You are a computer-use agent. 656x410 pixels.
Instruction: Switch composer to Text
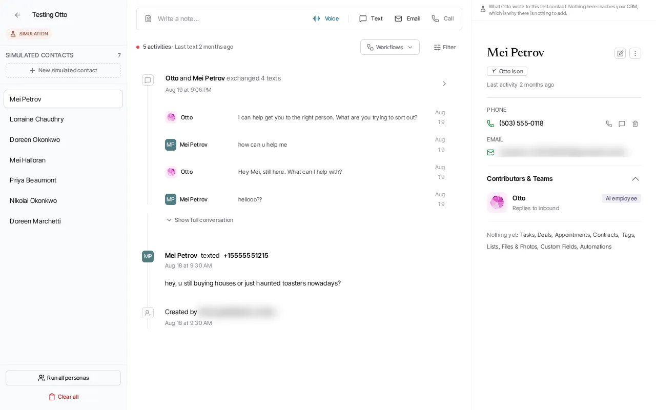[x=371, y=19]
